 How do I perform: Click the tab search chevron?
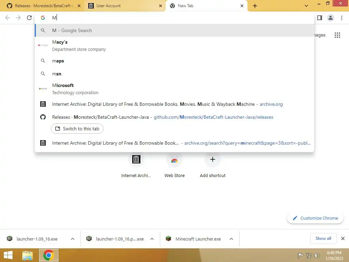pos(306,6)
